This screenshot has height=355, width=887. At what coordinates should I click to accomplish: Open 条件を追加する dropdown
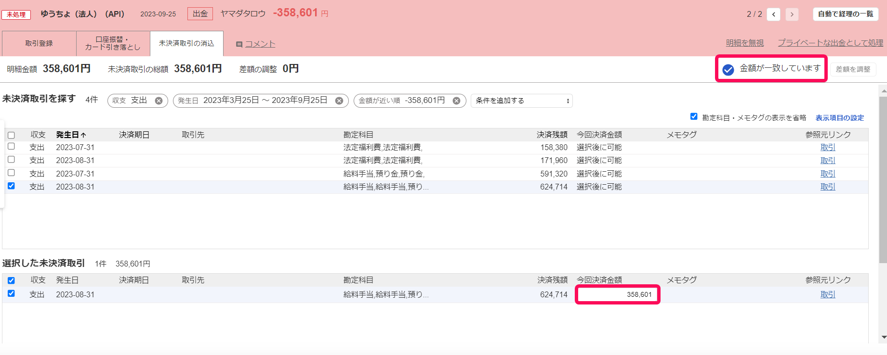point(522,101)
